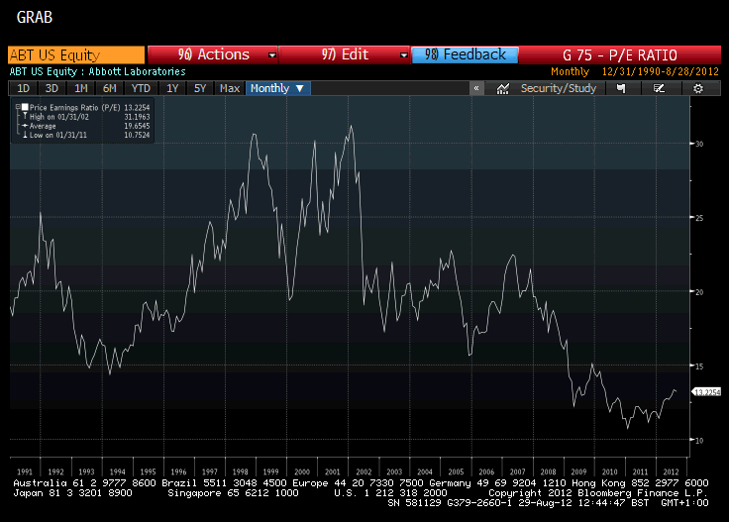Viewport: 729px width, 522px height.
Task: Collapse the Price Earnings Ratio legend tree
Action: tap(18, 107)
